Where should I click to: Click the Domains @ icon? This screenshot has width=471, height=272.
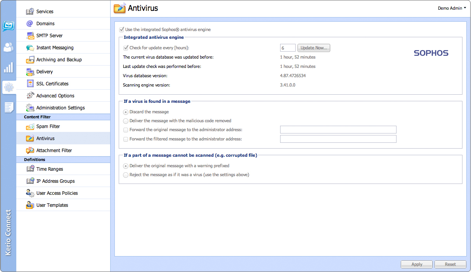pyautogui.click(x=30, y=24)
